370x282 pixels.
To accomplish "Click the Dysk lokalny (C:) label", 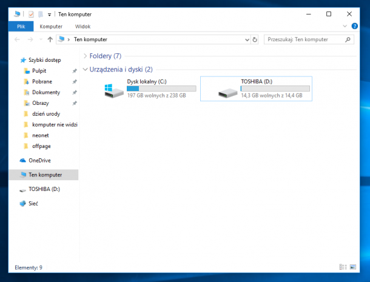I will [147, 82].
